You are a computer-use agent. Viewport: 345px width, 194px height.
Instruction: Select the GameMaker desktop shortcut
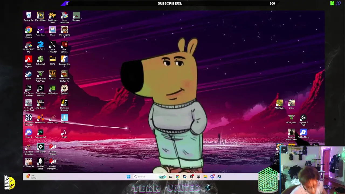(40, 148)
